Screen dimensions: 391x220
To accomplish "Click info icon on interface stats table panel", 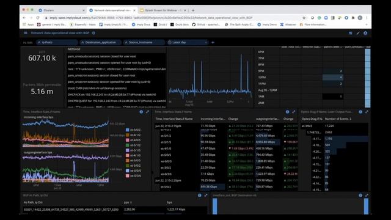I will (287, 112).
